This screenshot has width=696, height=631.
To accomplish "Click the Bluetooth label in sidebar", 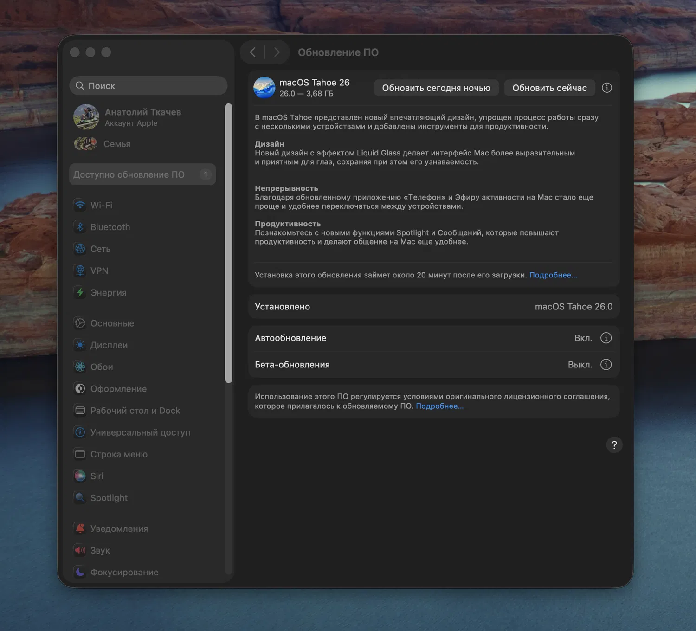I will 110,227.
